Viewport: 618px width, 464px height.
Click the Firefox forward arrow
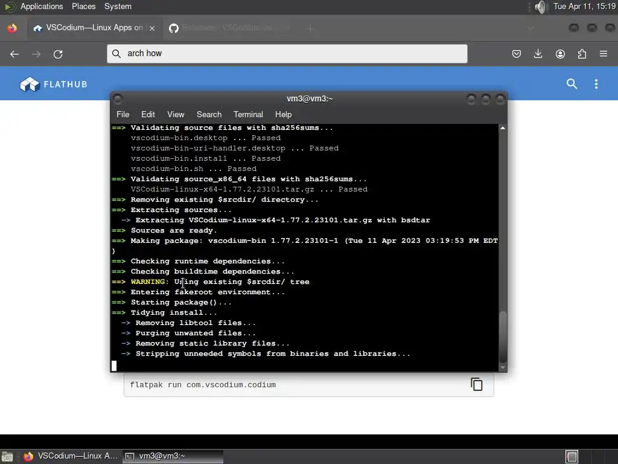(x=36, y=54)
